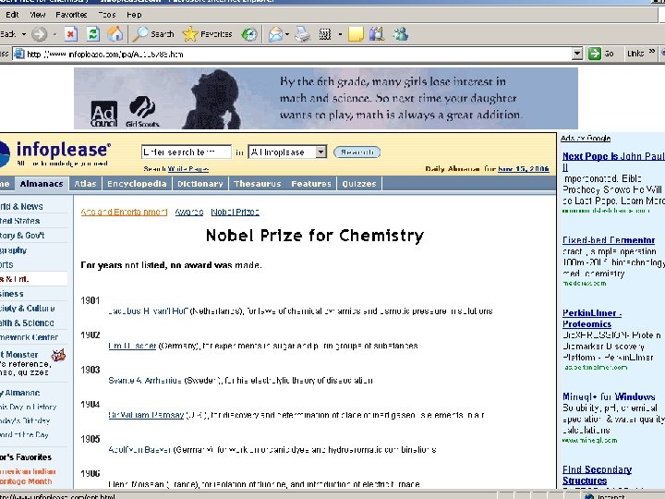Open the Help menu
Viewport: 665px width, 499px height.
134,15
